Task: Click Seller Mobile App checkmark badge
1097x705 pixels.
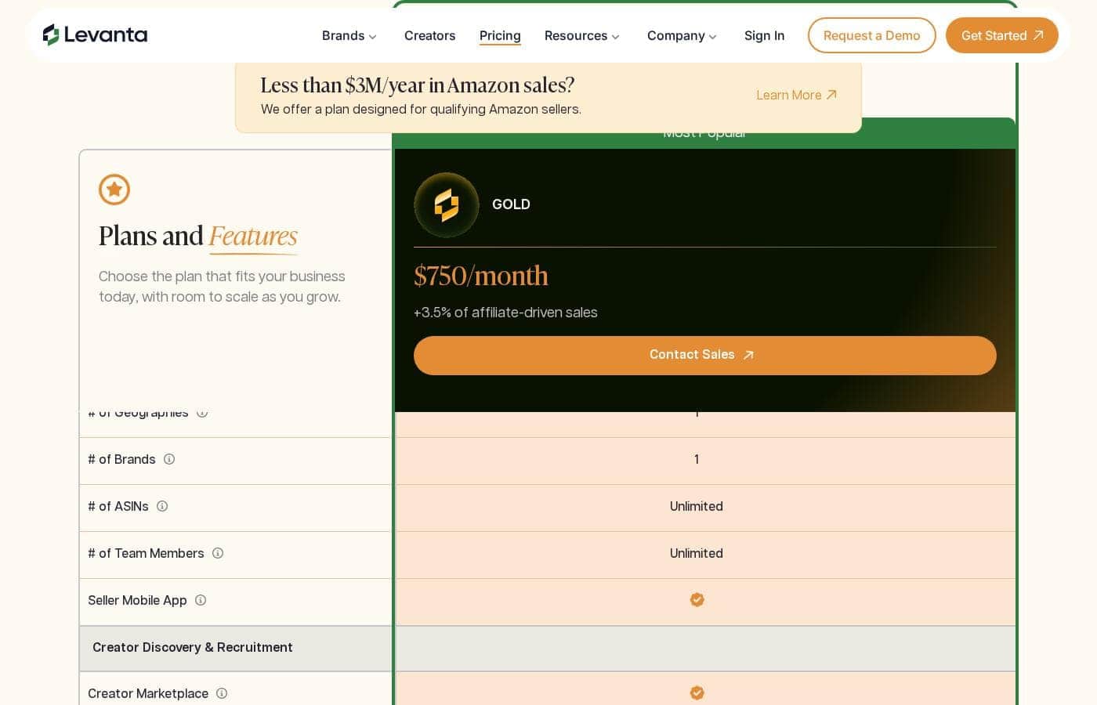Action: pos(697,600)
